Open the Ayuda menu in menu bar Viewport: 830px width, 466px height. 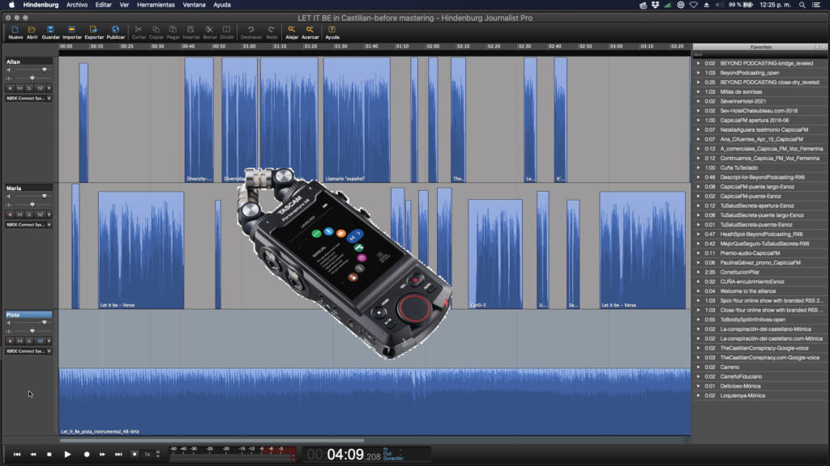coord(222,5)
